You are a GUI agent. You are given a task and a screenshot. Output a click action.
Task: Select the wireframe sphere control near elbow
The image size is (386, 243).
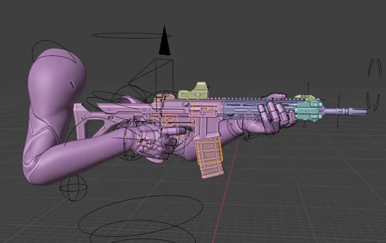click(73, 187)
